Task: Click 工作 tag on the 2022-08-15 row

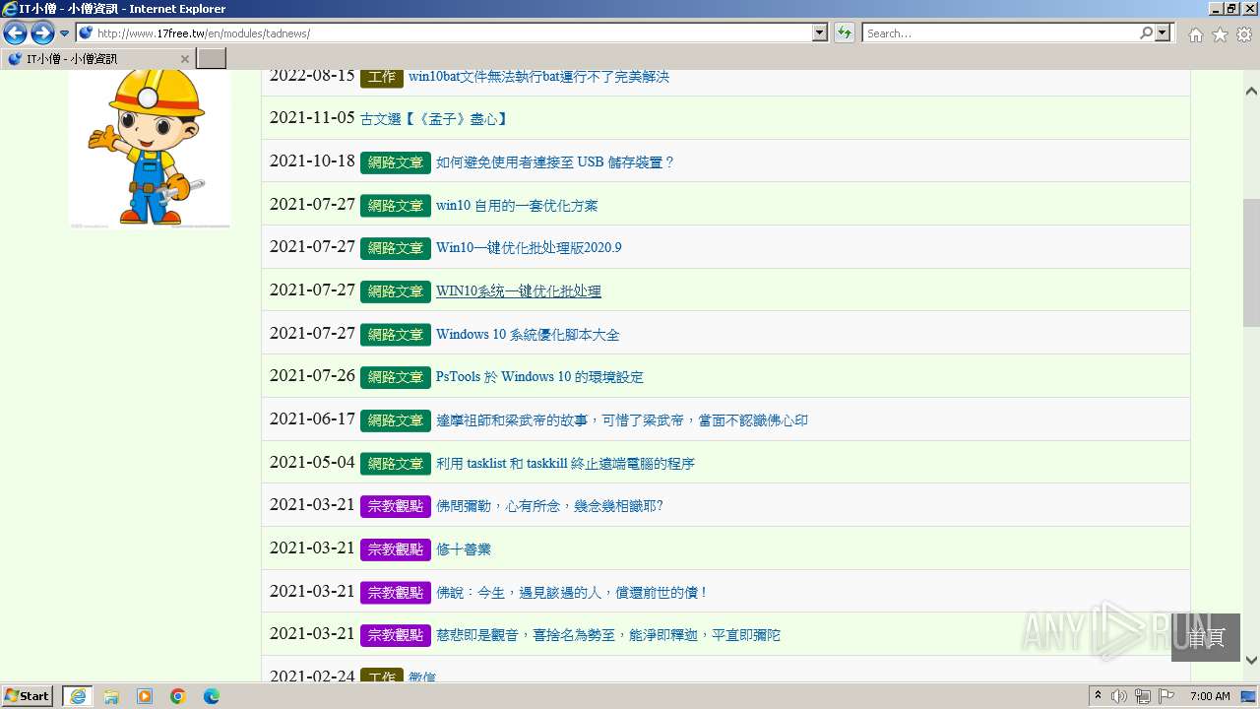Action: coord(382,77)
